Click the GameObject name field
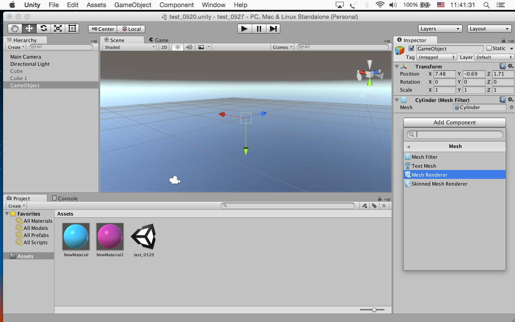This screenshot has height=322, width=515. click(x=450, y=49)
